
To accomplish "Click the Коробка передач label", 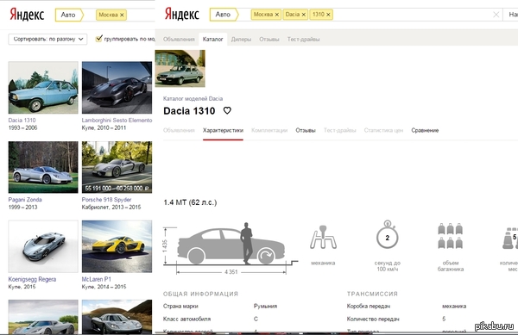I will pos(369,307).
